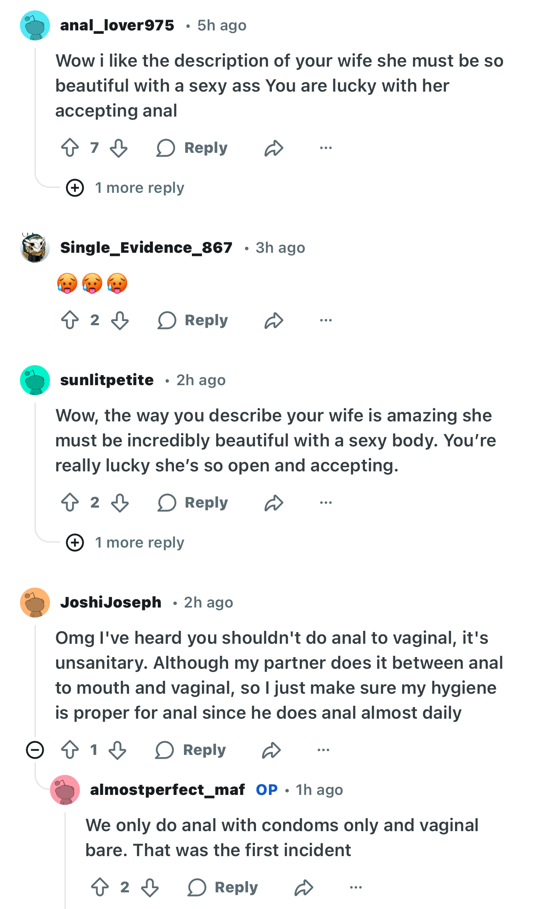Upvote sunlitpetite's comment
Viewport: 537px width, 909px height.
click(x=70, y=503)
